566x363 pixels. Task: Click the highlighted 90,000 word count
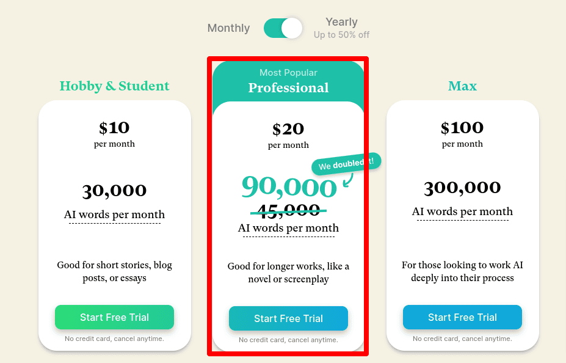point(288,188)
